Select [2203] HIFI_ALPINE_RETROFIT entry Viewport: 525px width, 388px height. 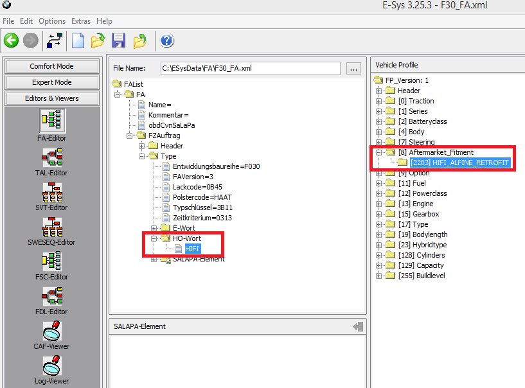point(459,163)
